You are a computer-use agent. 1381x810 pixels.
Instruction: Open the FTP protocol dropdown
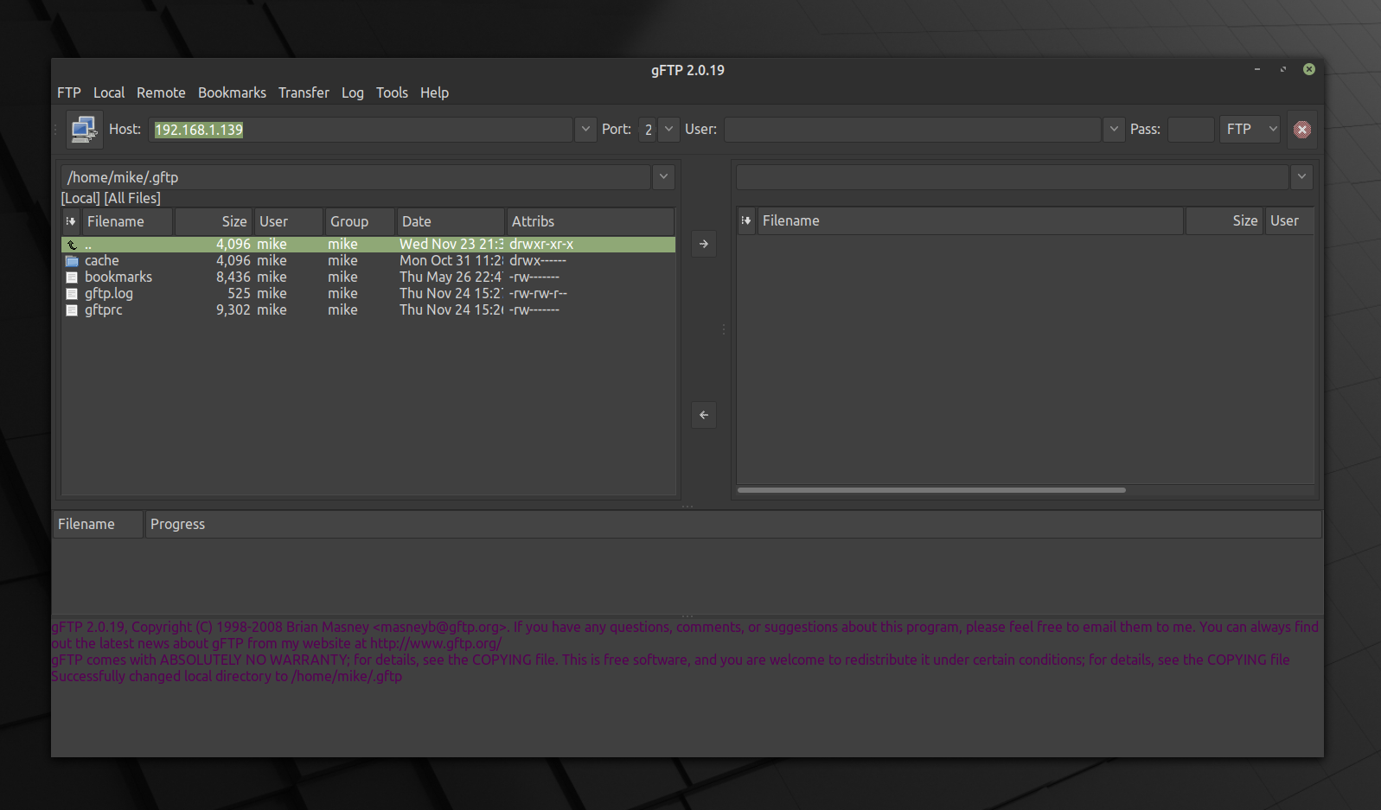click(1250, 130)
